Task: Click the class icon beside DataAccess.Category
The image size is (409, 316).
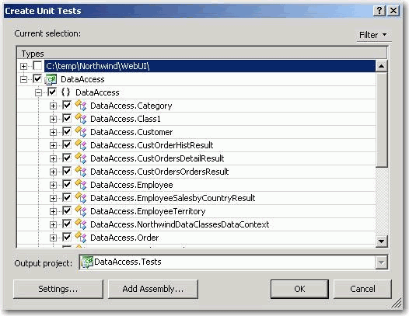Action: (81, 106)
